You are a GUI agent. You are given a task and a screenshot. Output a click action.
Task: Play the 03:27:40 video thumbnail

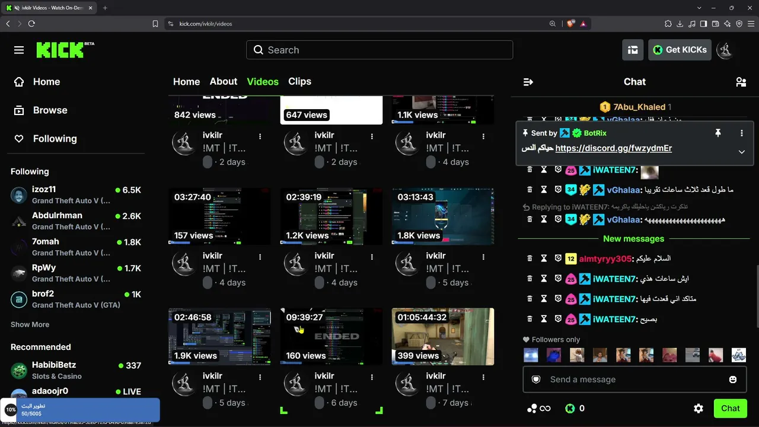[219, 216]
